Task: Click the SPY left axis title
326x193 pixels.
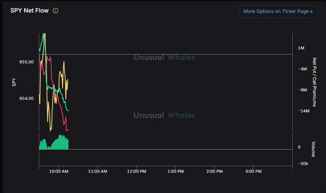Action: 14,82
